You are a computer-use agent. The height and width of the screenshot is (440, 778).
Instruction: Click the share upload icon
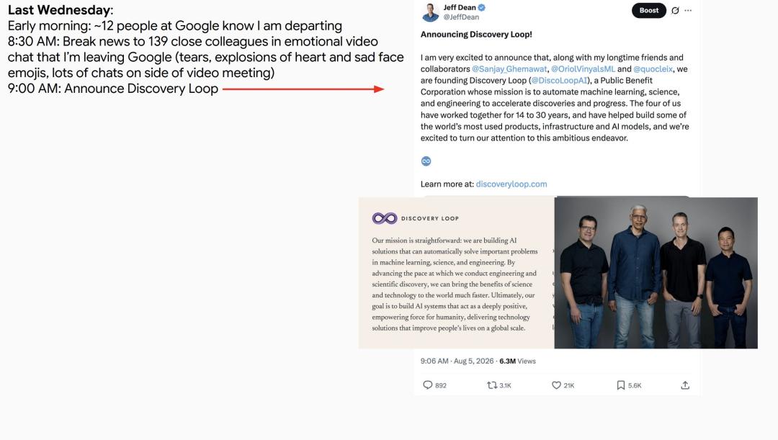coord(685,385)
